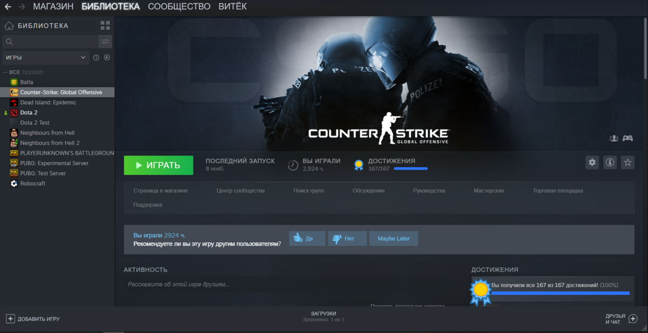Open Friends and Chat plus icon

[x=633, y=319]
